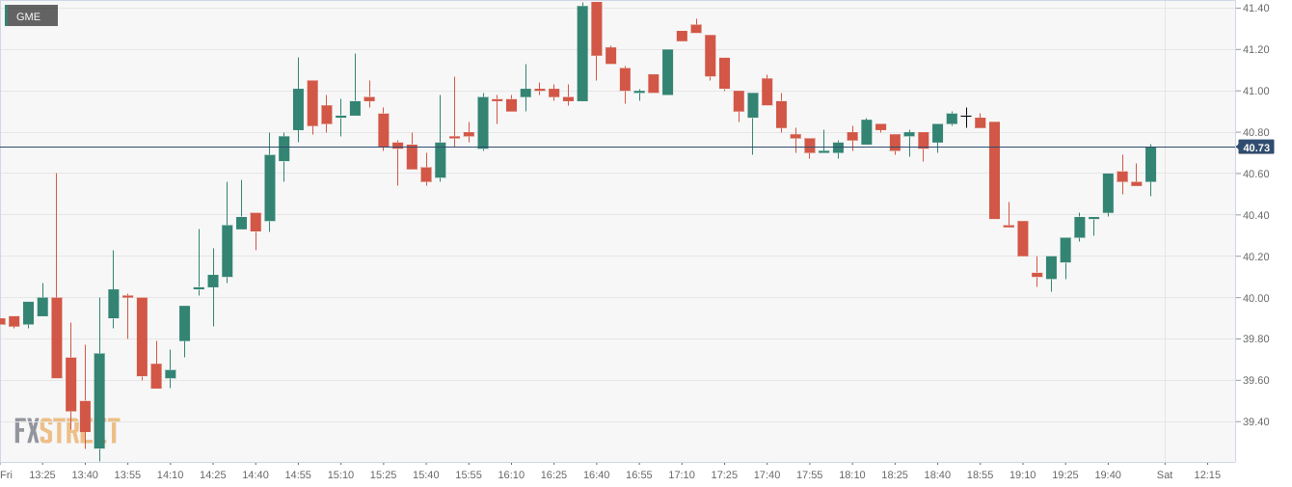This screenshot has height=487, width=1292.
Task: Click the FXStreet watermark logo
Action: pyautogui.click(x=67, y=431)
